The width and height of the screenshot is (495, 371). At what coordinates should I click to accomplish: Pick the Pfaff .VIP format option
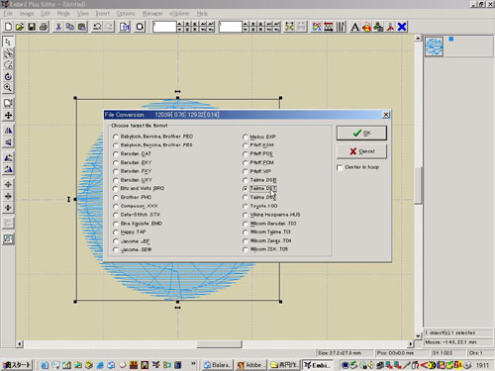point(246,171)
